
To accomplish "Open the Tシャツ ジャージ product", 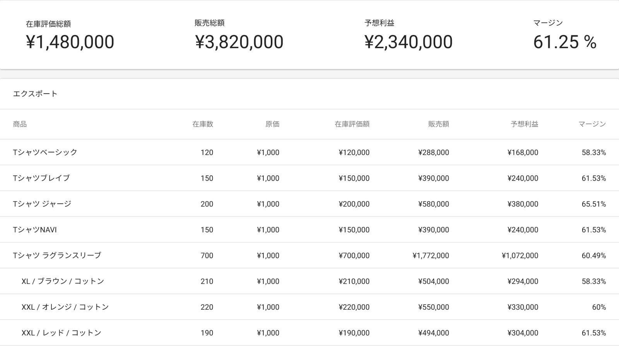I will point(42,204).
